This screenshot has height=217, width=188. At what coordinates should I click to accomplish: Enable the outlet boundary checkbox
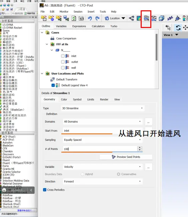click(x=63, y=62)
